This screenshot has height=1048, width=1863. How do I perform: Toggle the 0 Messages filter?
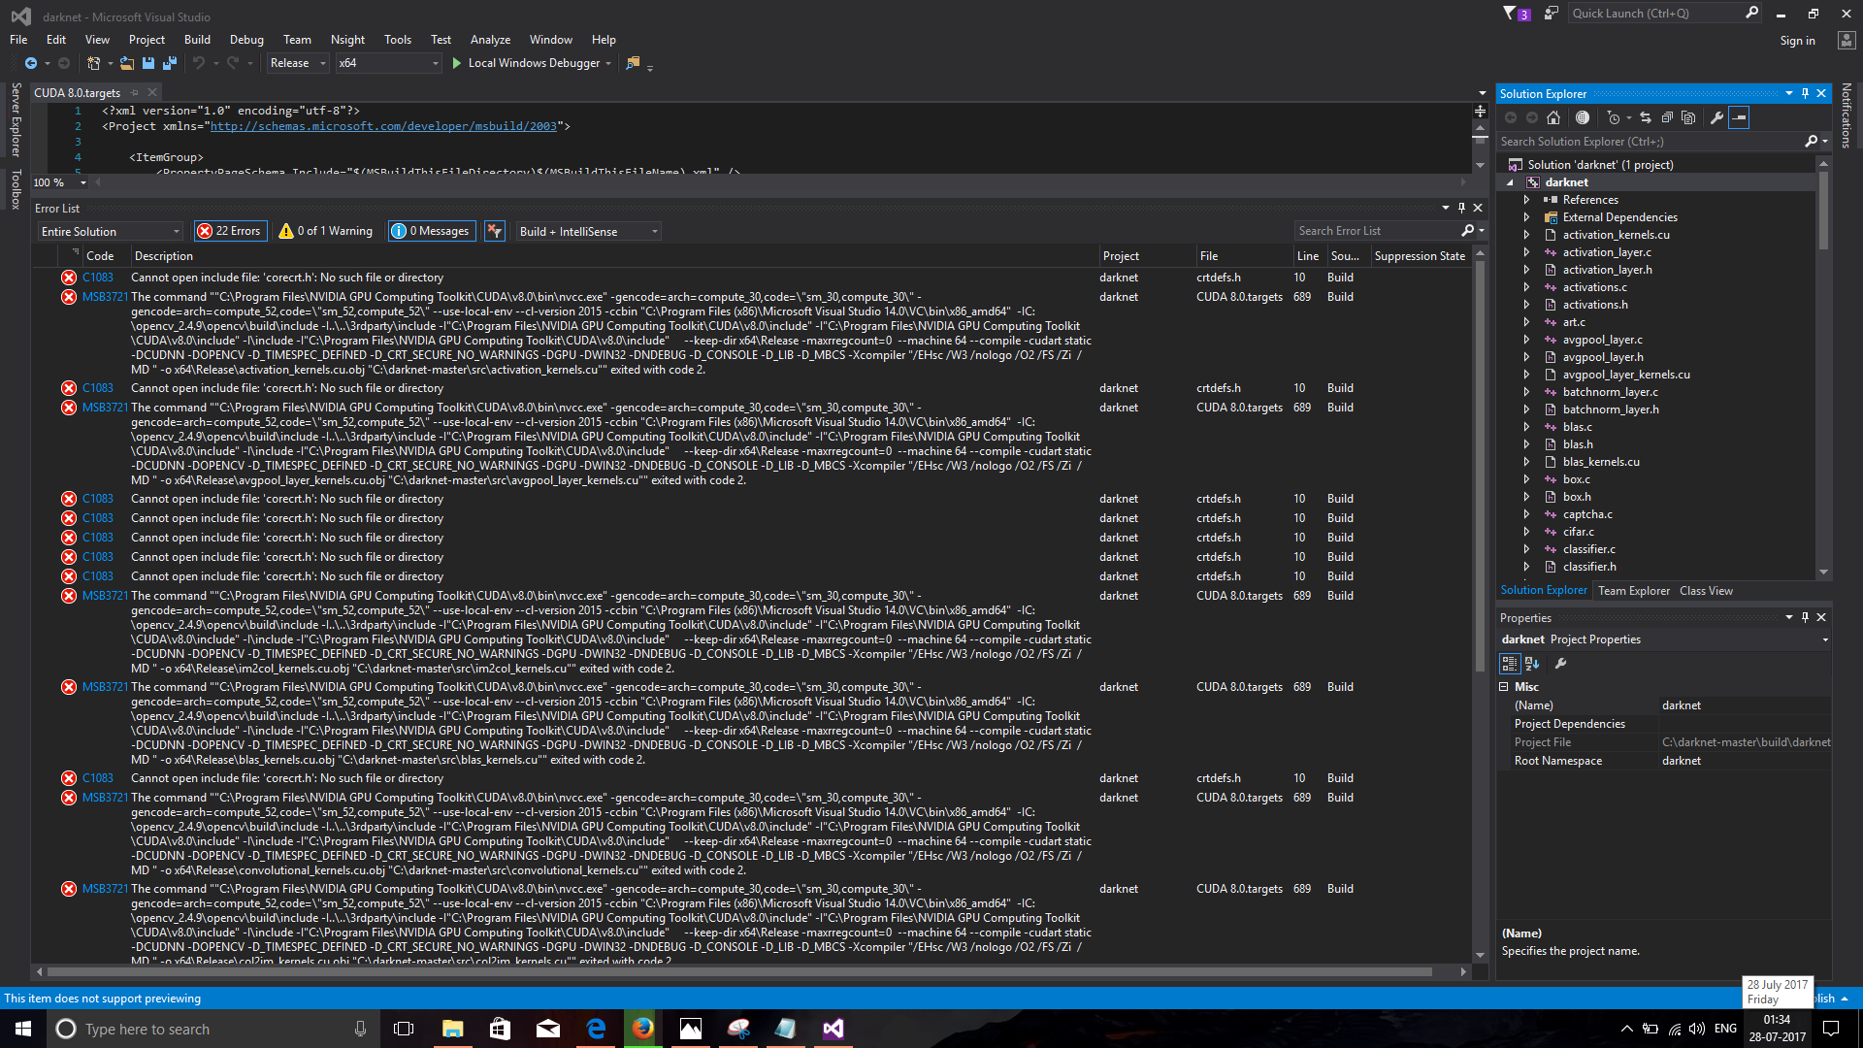tap(431, 230)
